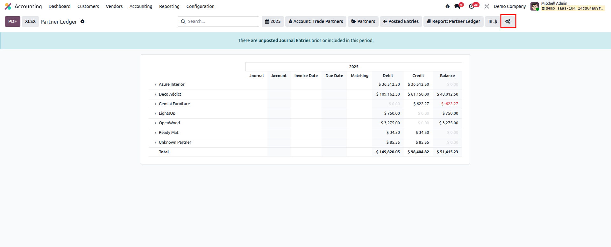Open the Vendors menu
Image resolution: width=611 pixels, height=247 pixels.
click(x=114, y=6)
